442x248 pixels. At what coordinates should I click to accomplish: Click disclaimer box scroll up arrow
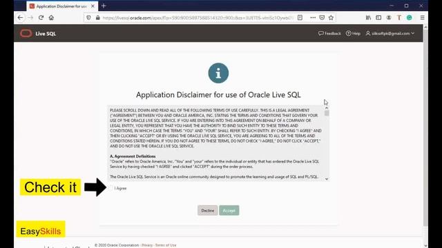[327, 107]
